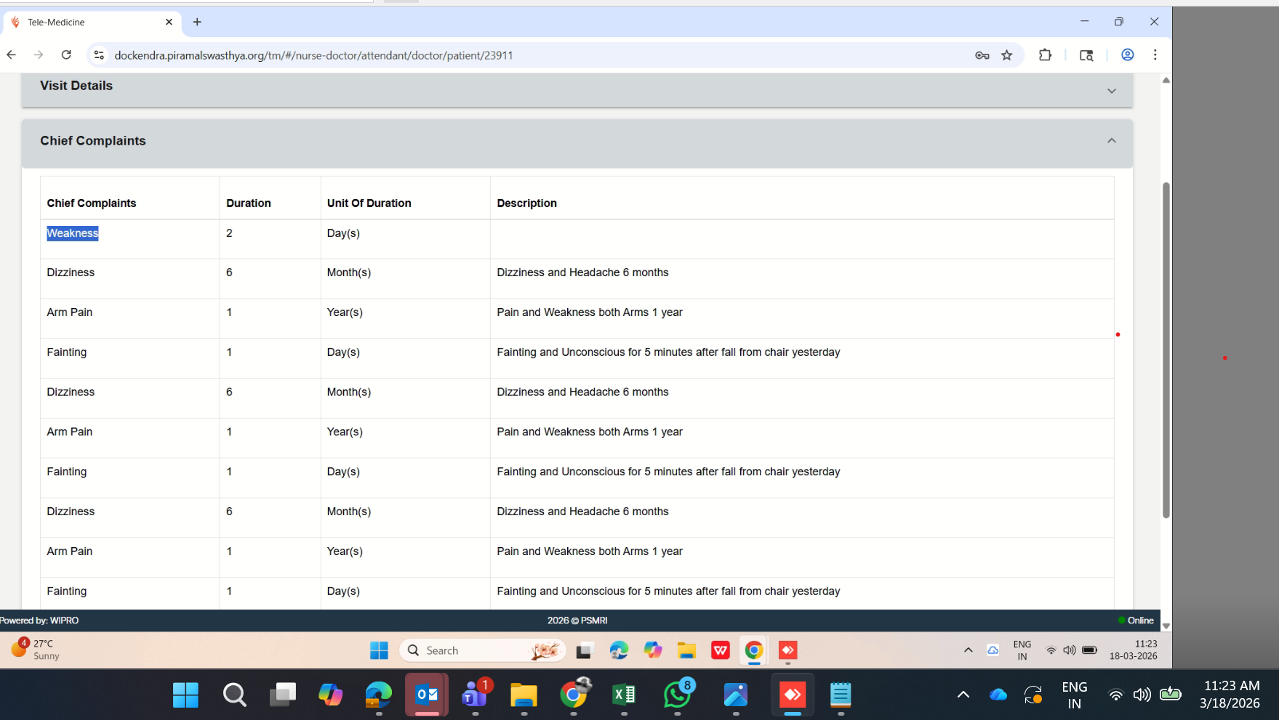Select the Tele-Medicine browser tab
1279x720 pixels.
87,23
